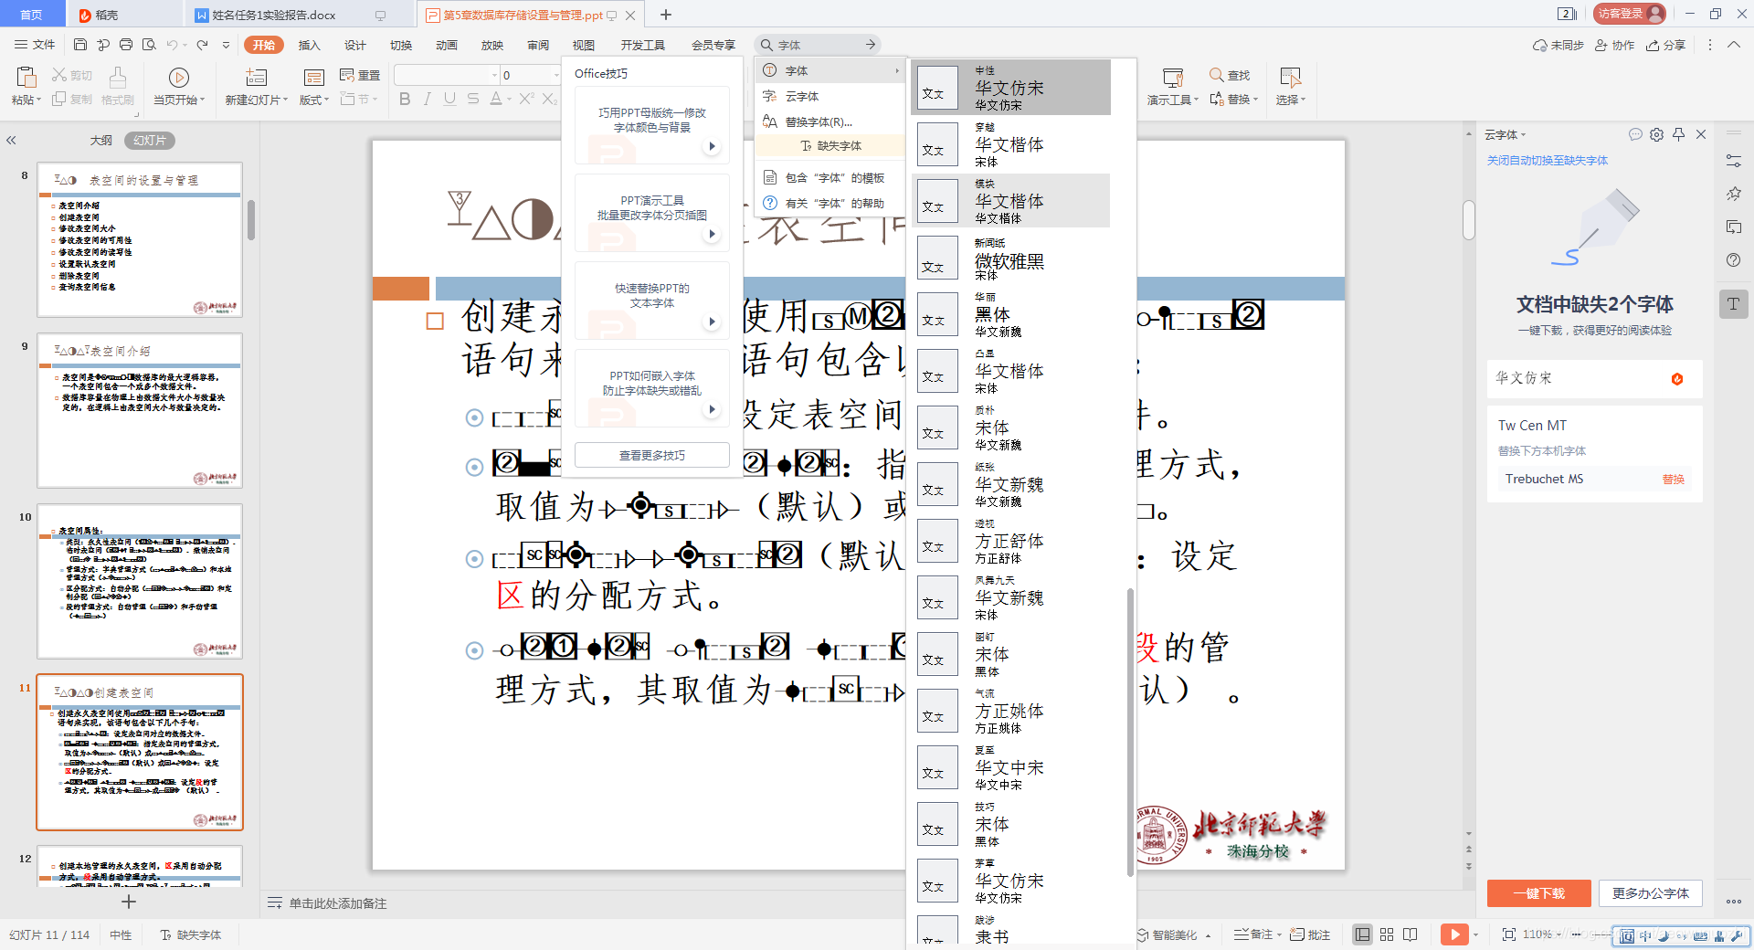Toggle Italic formatting
The image size is (1754, 950).
pos(427,99)
